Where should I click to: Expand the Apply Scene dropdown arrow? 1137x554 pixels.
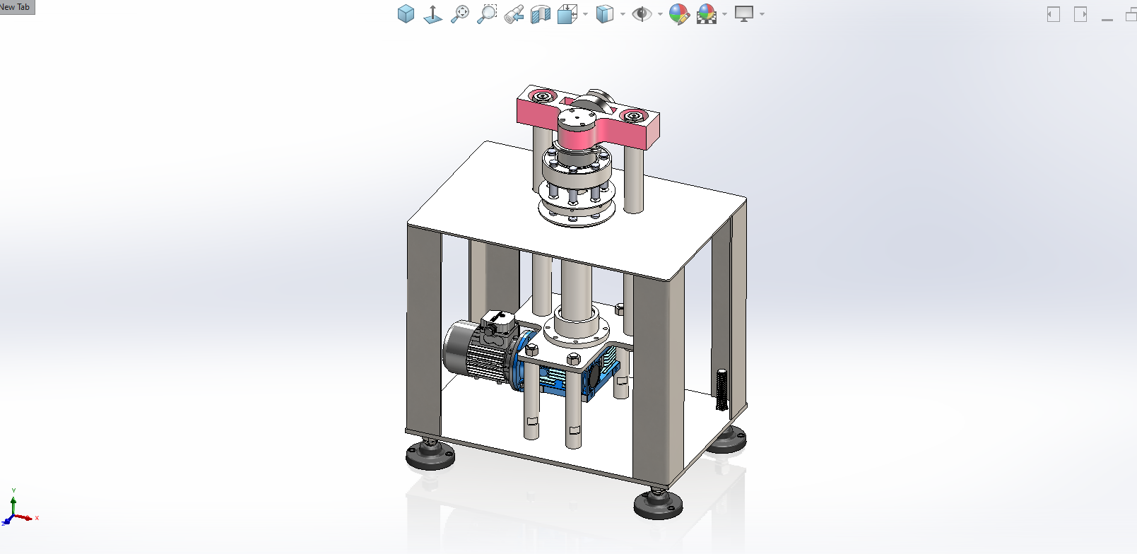point(724,14)
